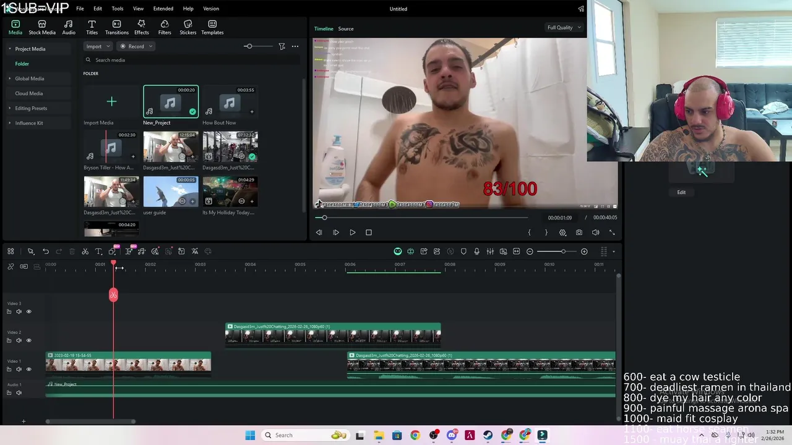The image size is (792, 445).
Task: Open the Import dropdown
Action: [x=98, y=46]
